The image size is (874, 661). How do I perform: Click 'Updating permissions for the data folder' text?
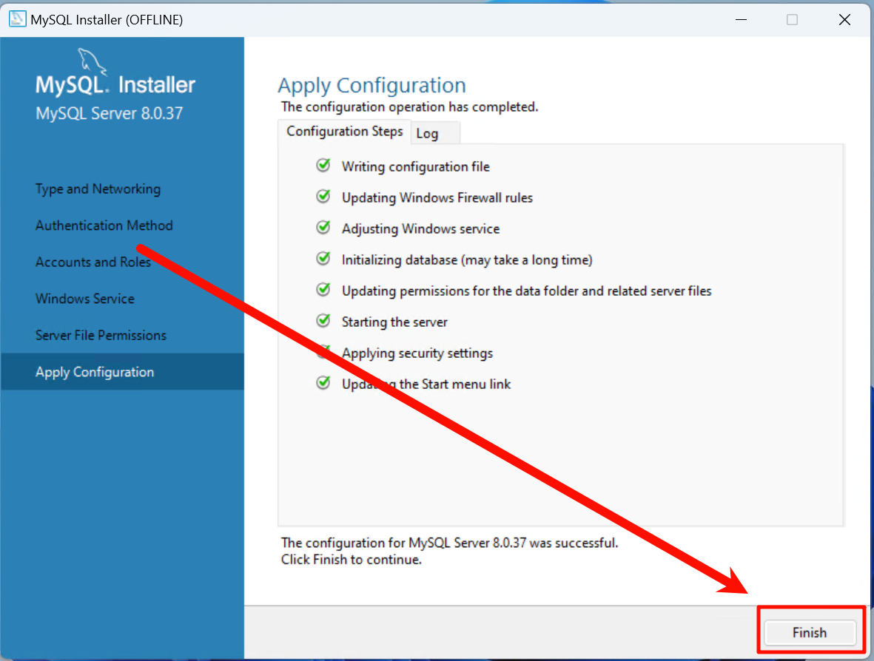click(527, 291)
